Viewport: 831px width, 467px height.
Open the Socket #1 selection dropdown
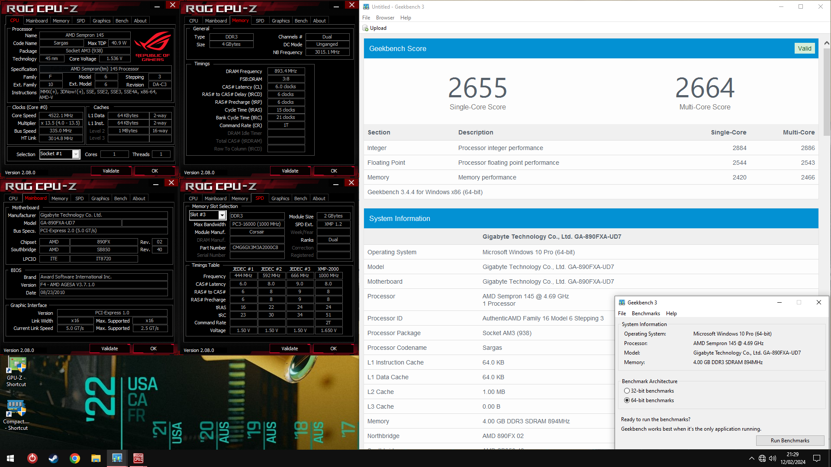click(76, 154)
